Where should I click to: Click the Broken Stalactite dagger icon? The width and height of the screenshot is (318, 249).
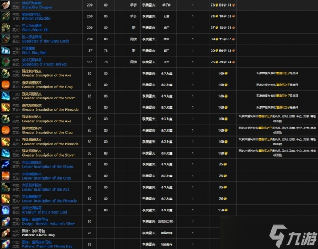(x=5, y=16)
